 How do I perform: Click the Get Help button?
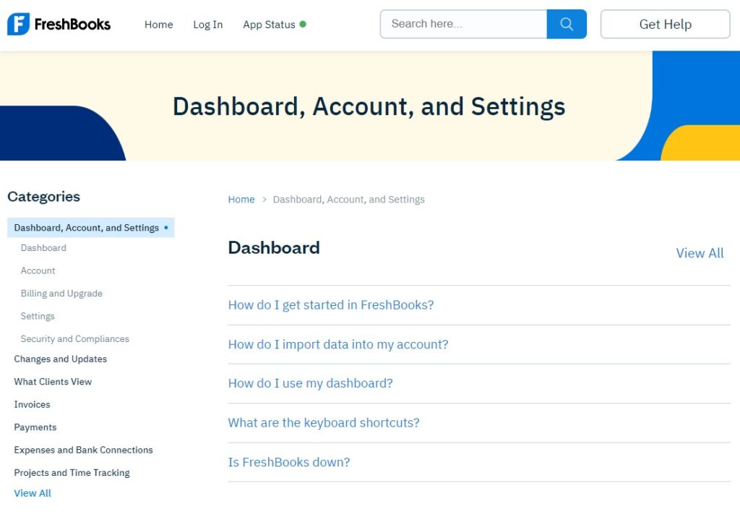click(x=665, y=24)
